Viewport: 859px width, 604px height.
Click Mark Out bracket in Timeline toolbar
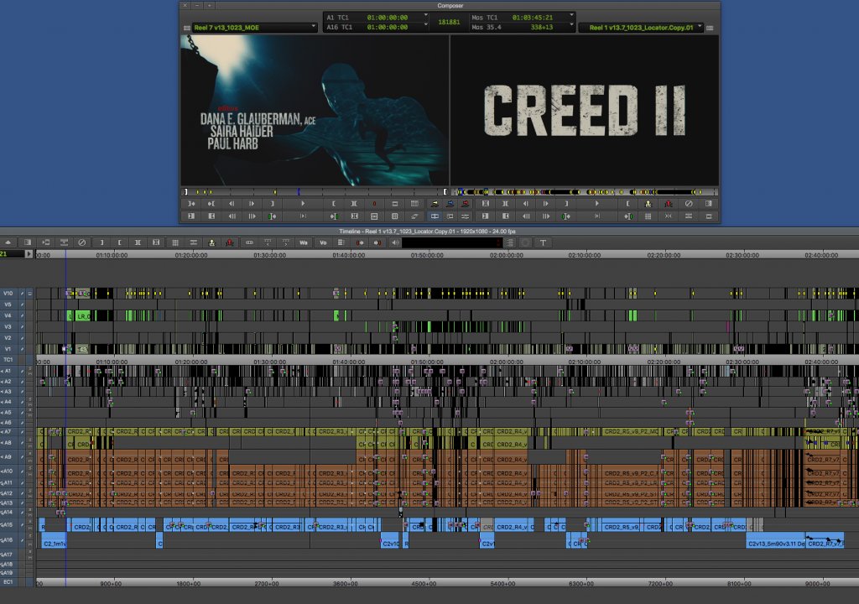pyautogui.click(x=119, y=242)
